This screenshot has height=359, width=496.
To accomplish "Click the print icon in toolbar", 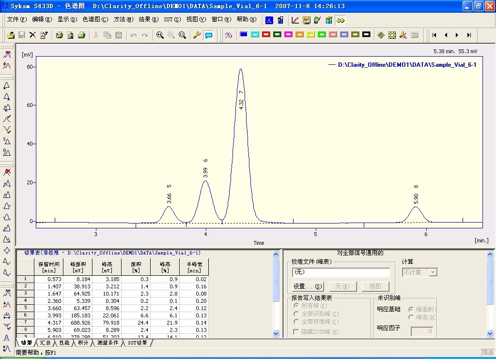I will 82,35.
